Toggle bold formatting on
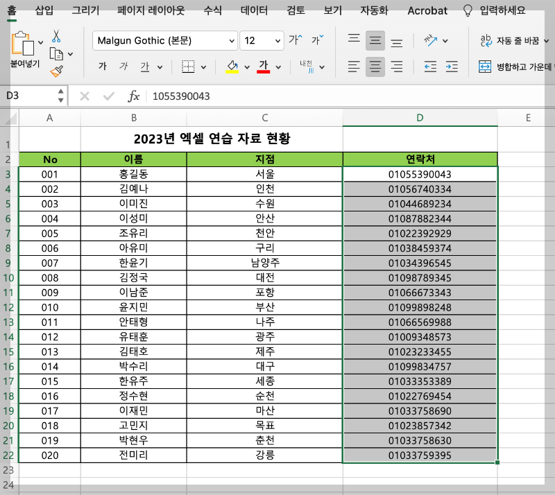The image size is (555, 495). (x=102, y=66)
